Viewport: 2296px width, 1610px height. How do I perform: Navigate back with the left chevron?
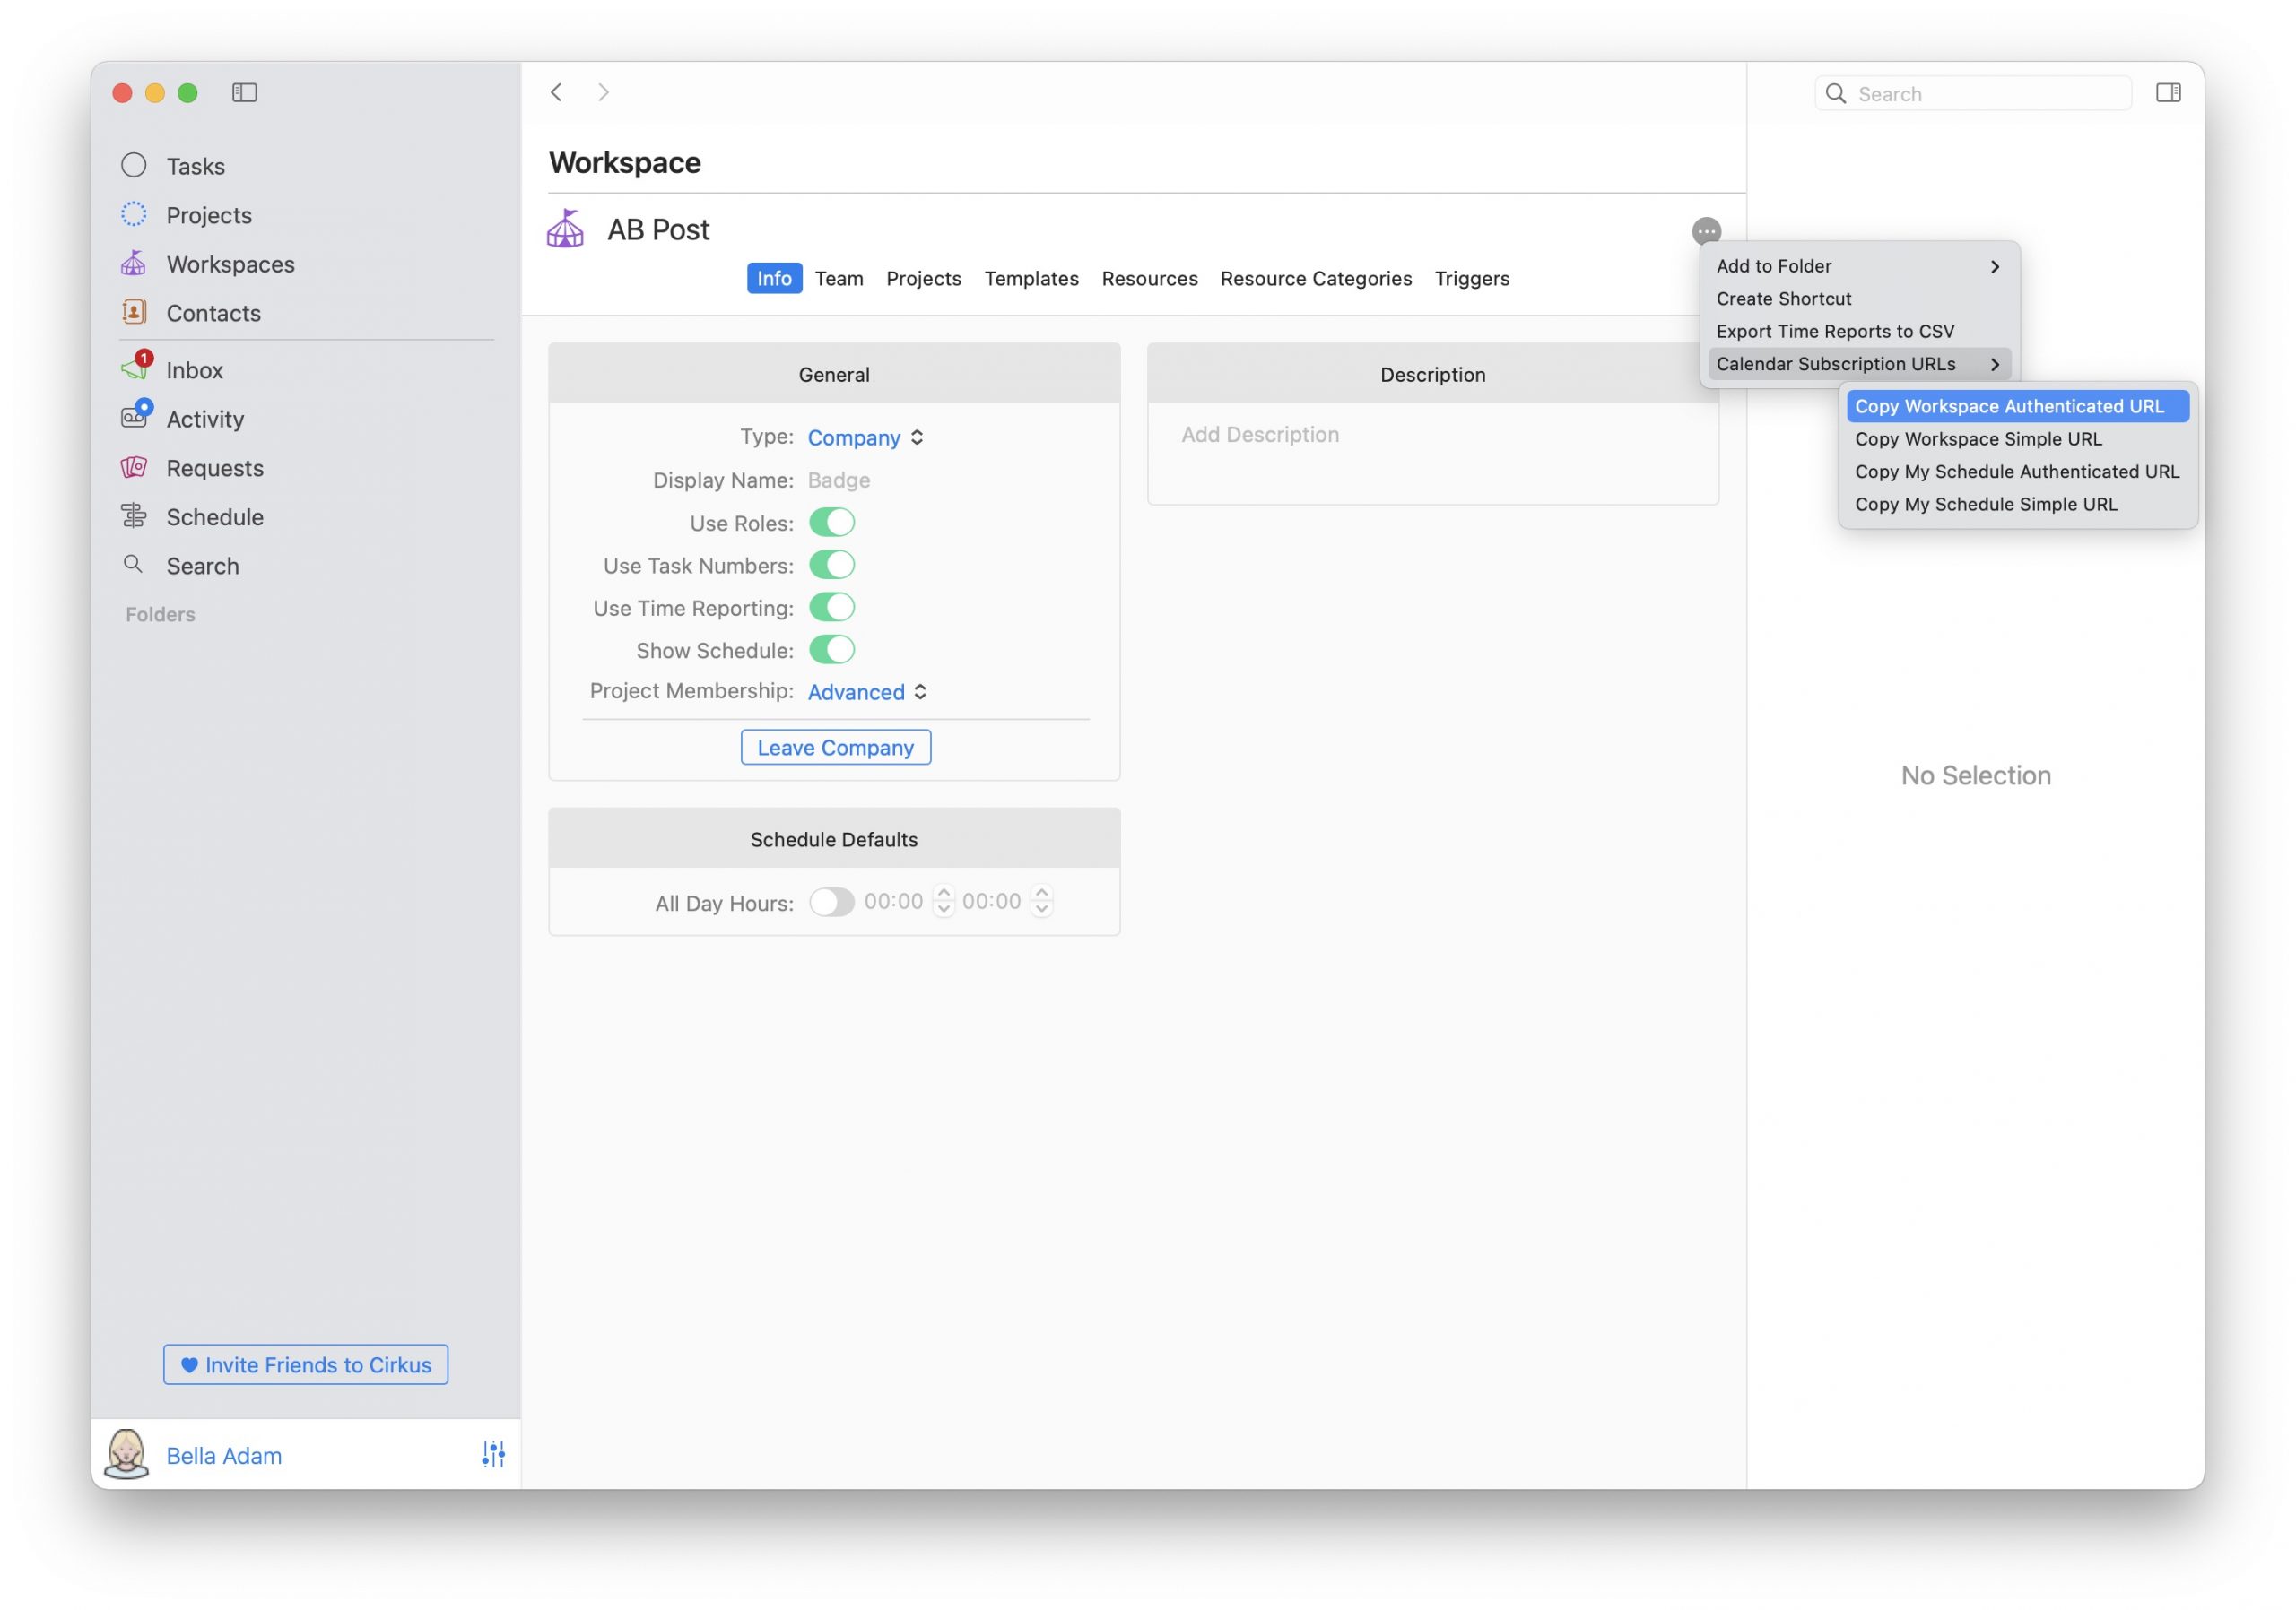click(x=556, y=93)
